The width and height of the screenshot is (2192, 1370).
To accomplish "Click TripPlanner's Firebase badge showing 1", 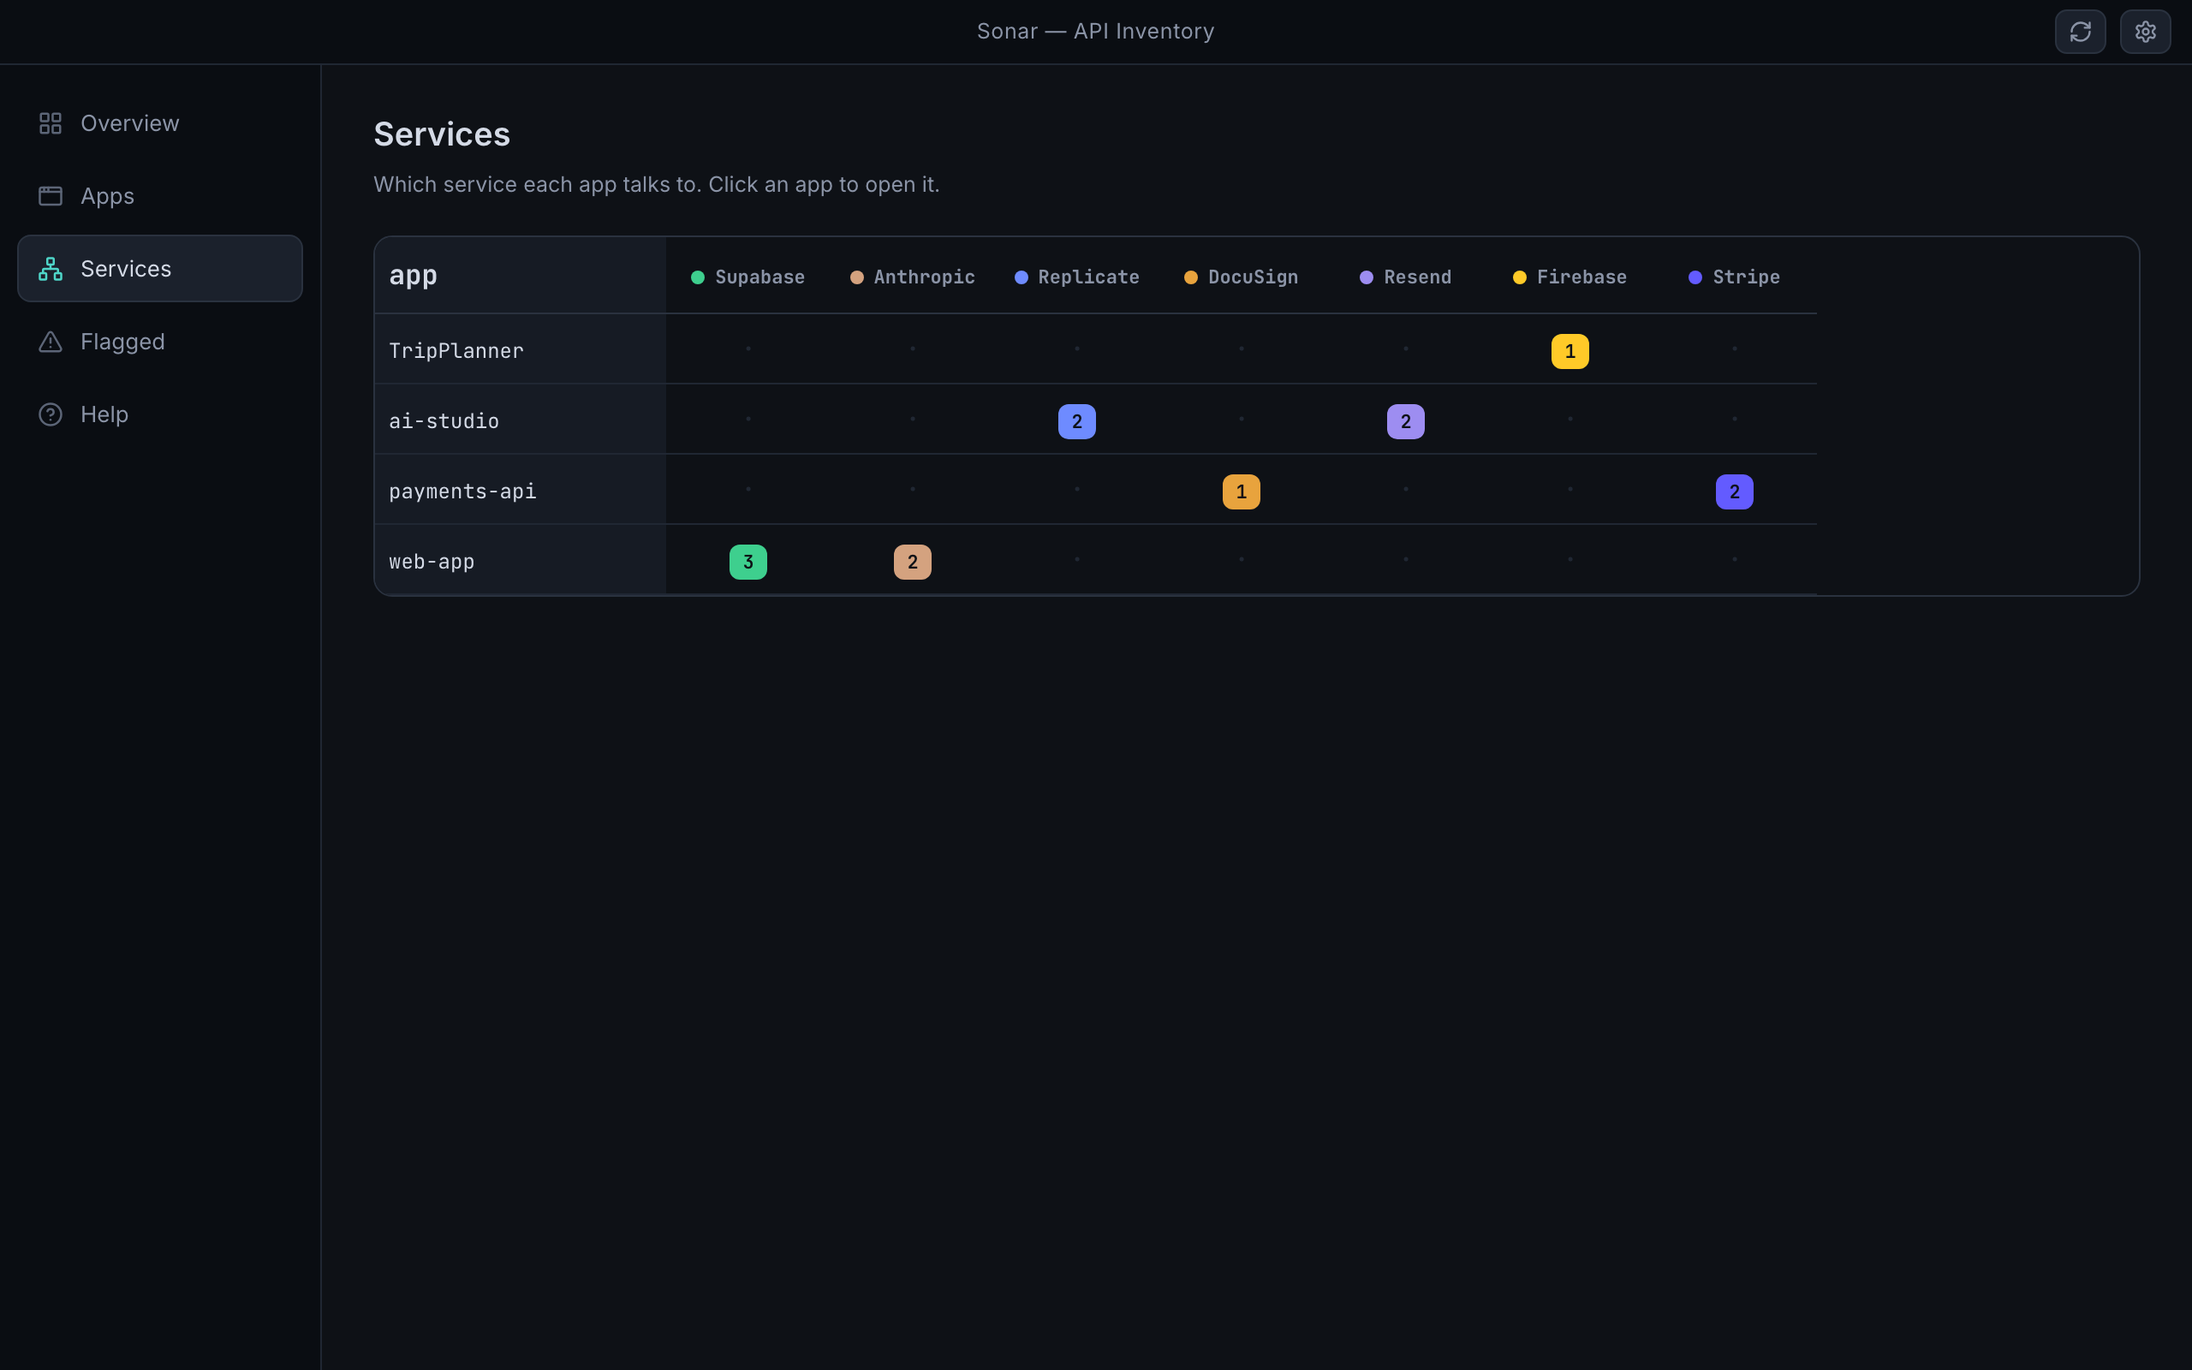I will (x=1570, y=352).
